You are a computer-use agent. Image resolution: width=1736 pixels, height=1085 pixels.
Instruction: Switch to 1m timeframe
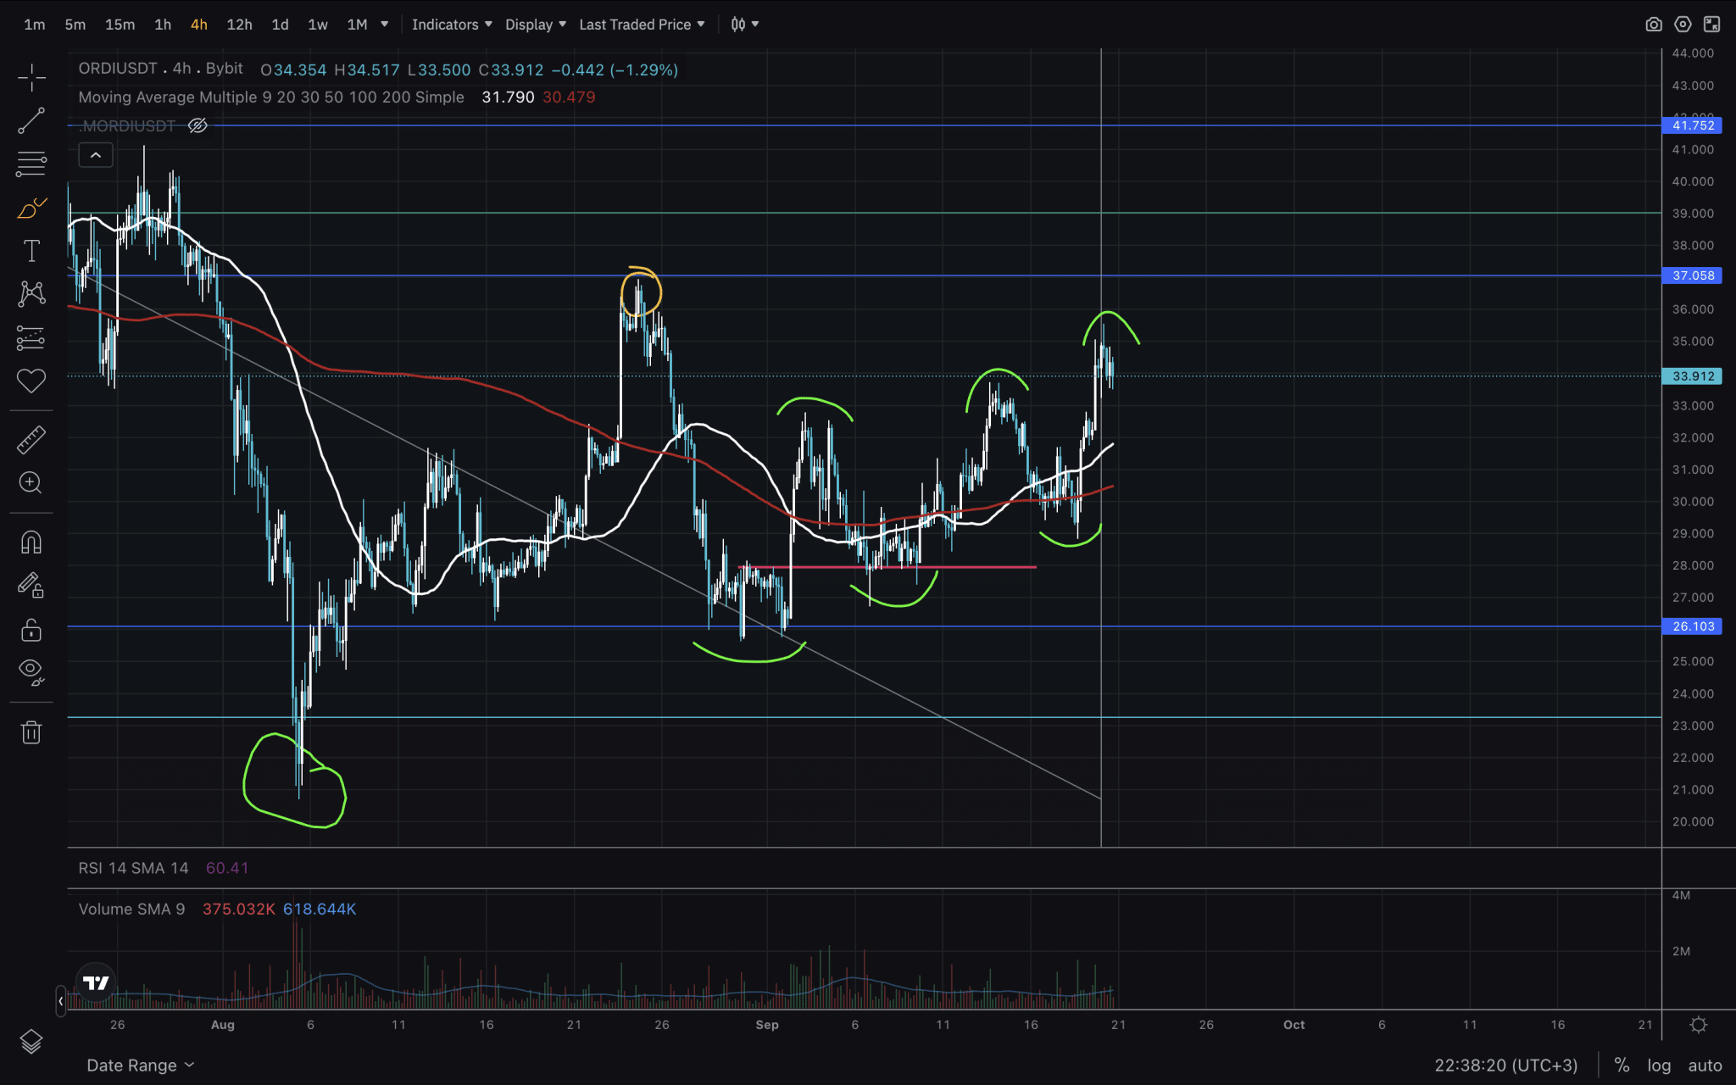click(x=35, y=25)
